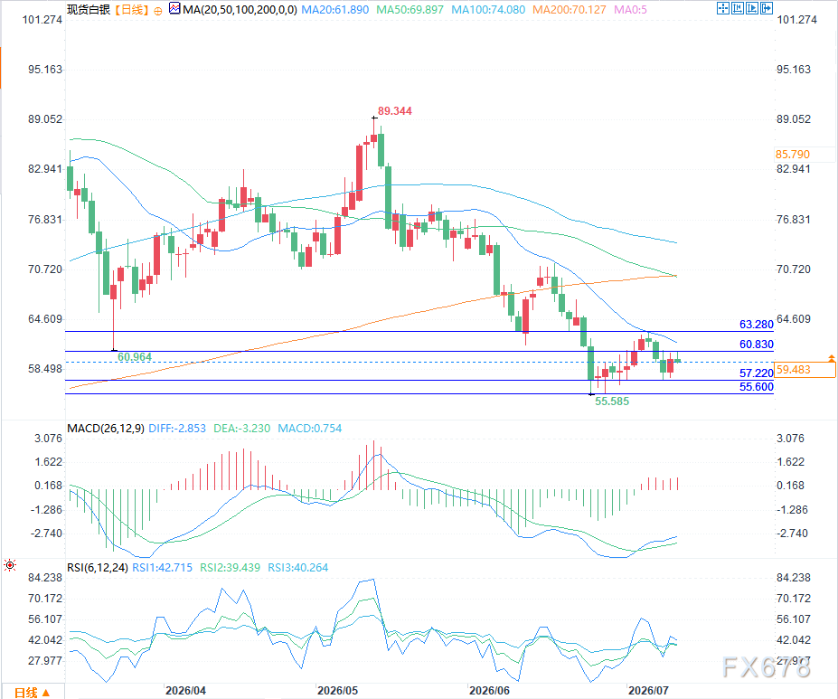Click the MACD:0.754 value
The width and height of the screenshot is (838, 699).
(310, 429)
